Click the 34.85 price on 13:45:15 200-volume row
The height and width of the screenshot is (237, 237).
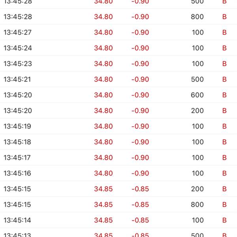point(103,189)
